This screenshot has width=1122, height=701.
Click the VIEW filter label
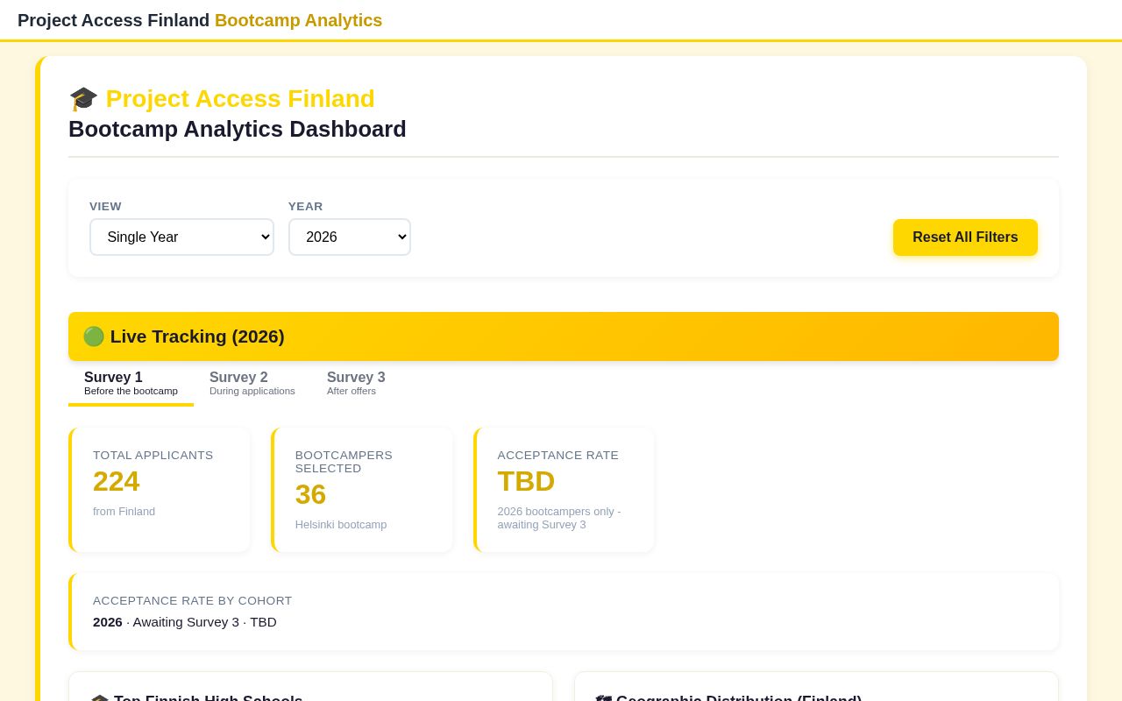click(x=105, y=207)
